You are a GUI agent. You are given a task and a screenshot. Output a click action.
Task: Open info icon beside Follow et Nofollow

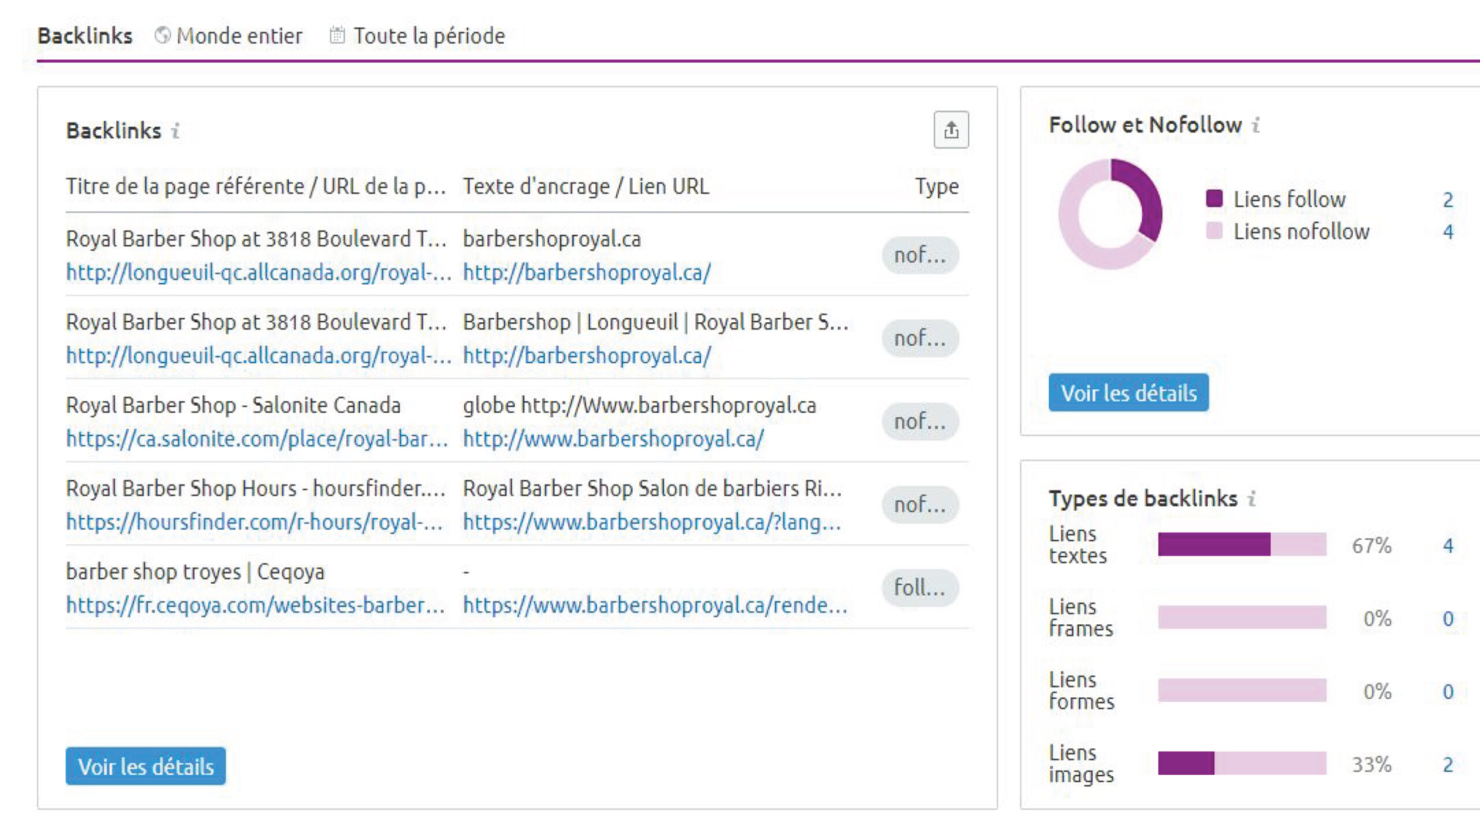click(1256, 125)
